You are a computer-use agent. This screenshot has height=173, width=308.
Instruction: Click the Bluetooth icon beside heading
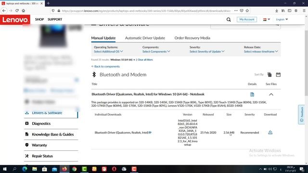tap(94, 74)
